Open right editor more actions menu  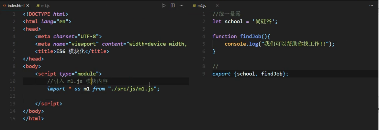(x=371, y=5)
